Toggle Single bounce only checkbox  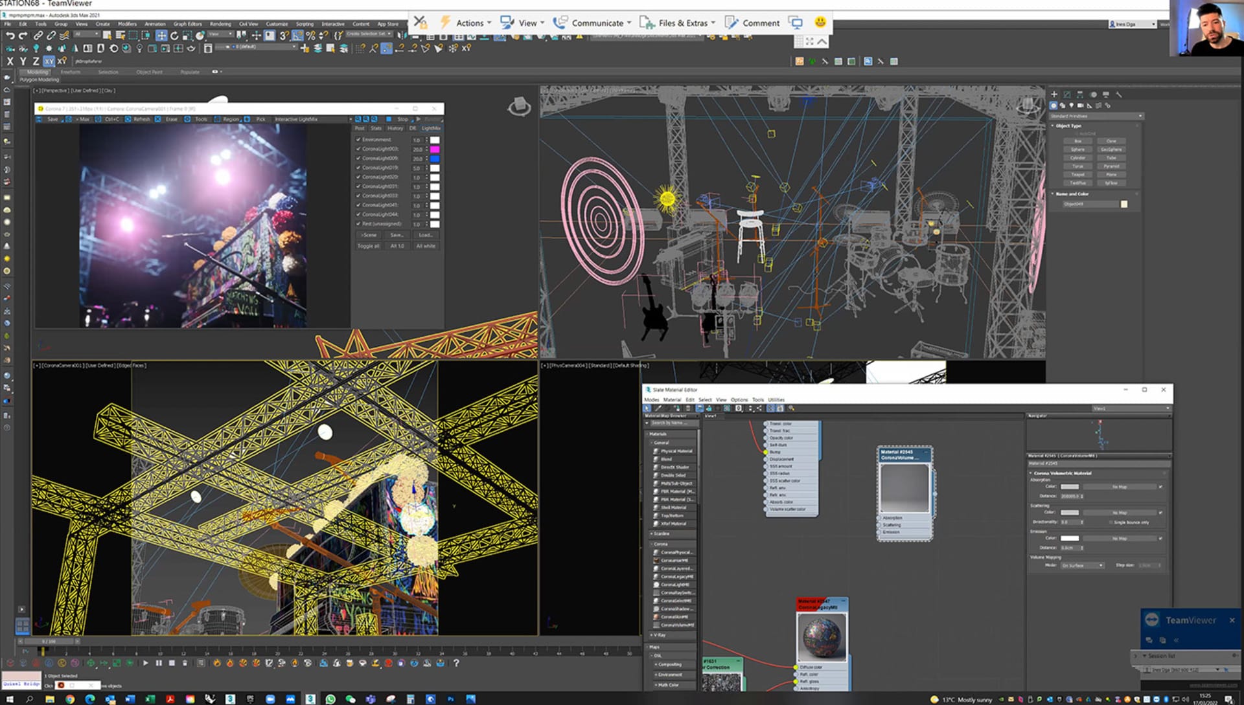click(1112, 522)
